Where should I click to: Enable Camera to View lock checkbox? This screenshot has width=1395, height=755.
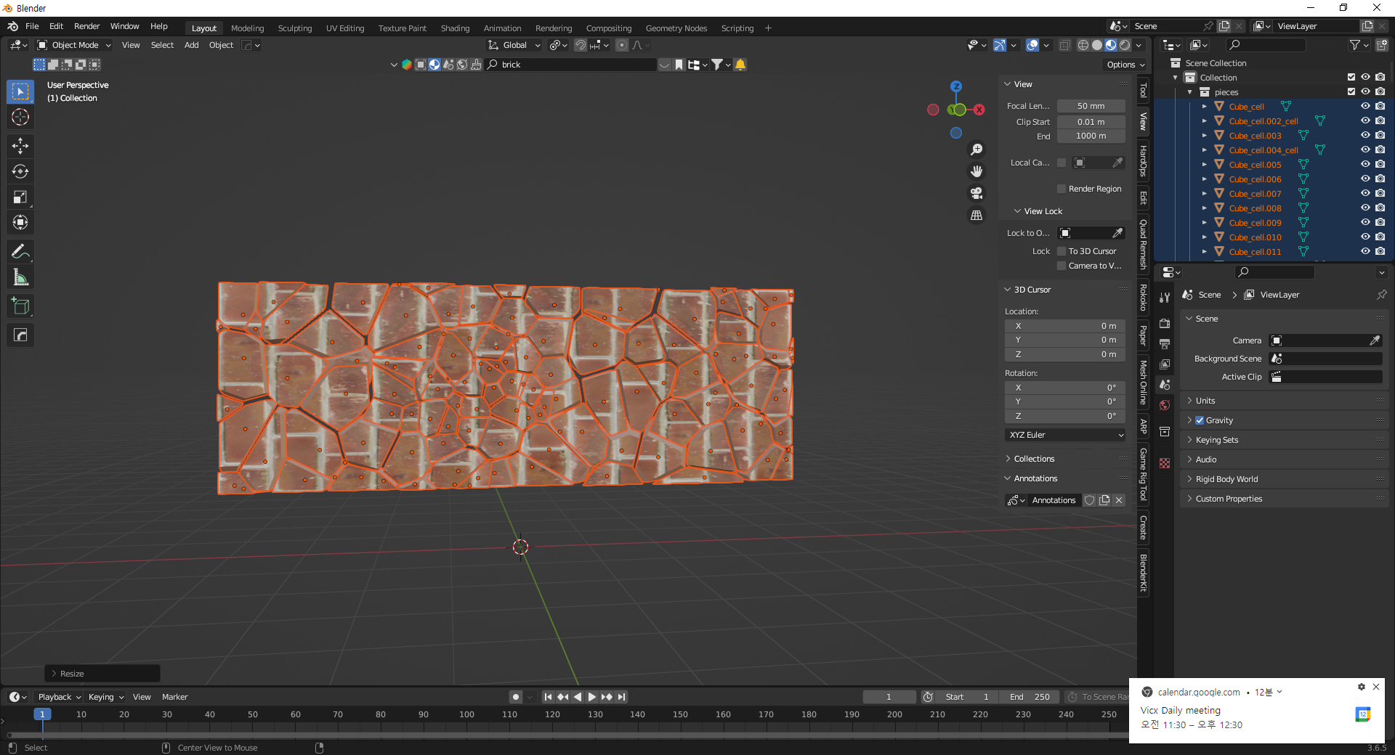[x=1062, y=266]
